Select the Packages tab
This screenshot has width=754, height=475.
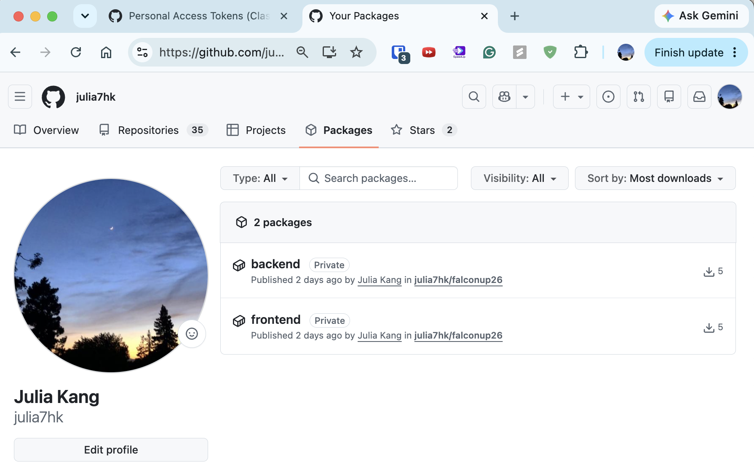coord(339,130)
